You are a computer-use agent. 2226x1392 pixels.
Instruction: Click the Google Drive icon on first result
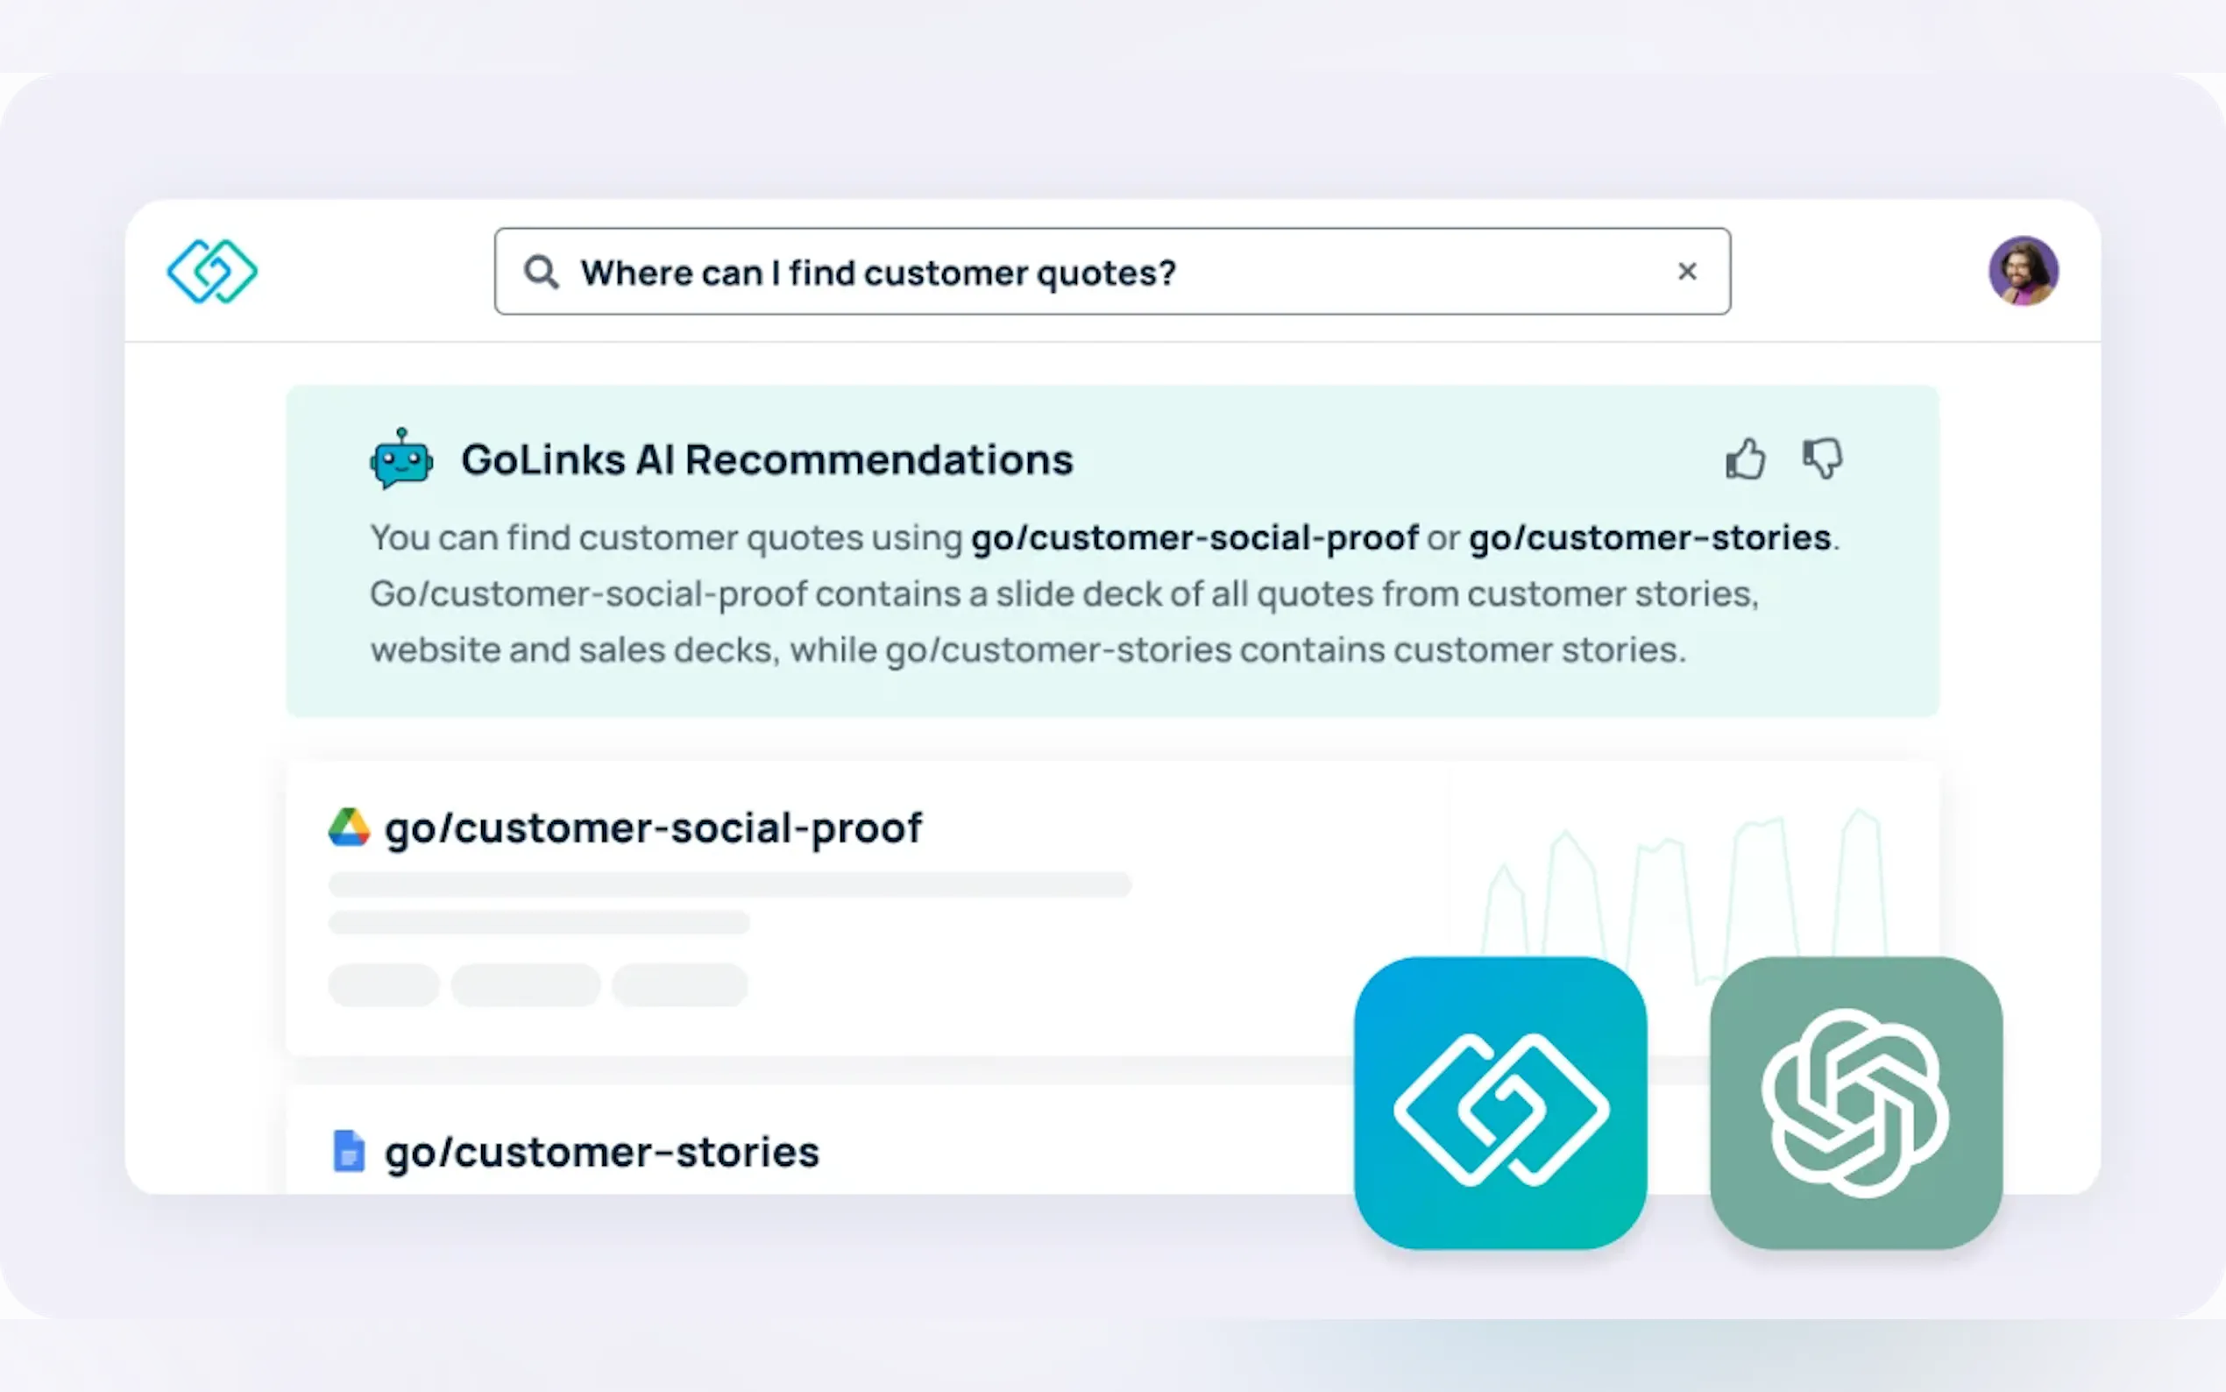(x=349, y=827)
